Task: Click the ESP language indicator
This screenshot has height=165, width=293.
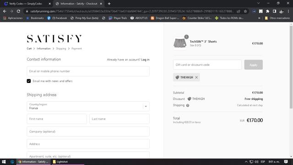Action: pos(263,162)
